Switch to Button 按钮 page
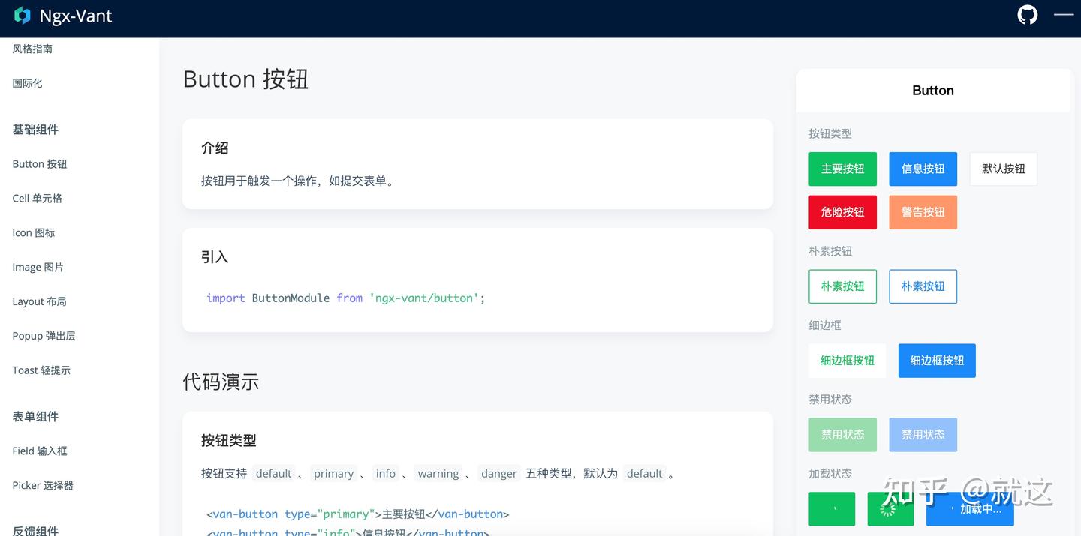Screen dimensions: 1081x536 pos(39,163)
